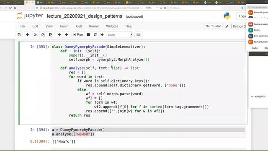Image resolution: width=268 pixels, height=151 pixels.
Task: Cut selected cells with scissors icon
Action: [36, 35]
